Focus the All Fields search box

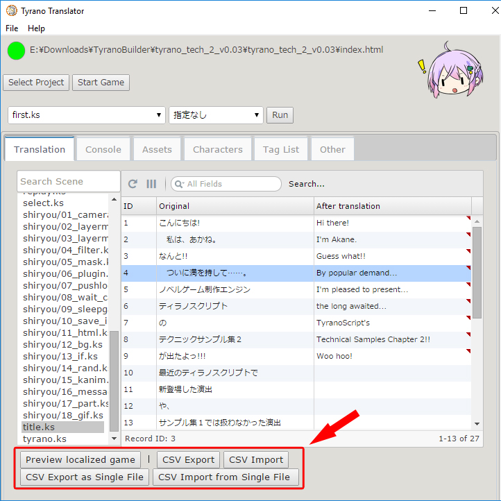coord(226,184)
